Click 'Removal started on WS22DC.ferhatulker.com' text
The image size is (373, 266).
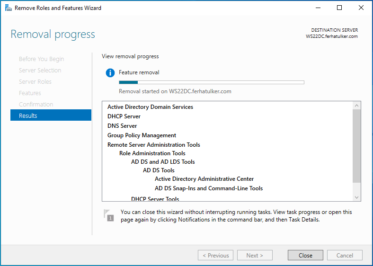[x=175, y=91]
